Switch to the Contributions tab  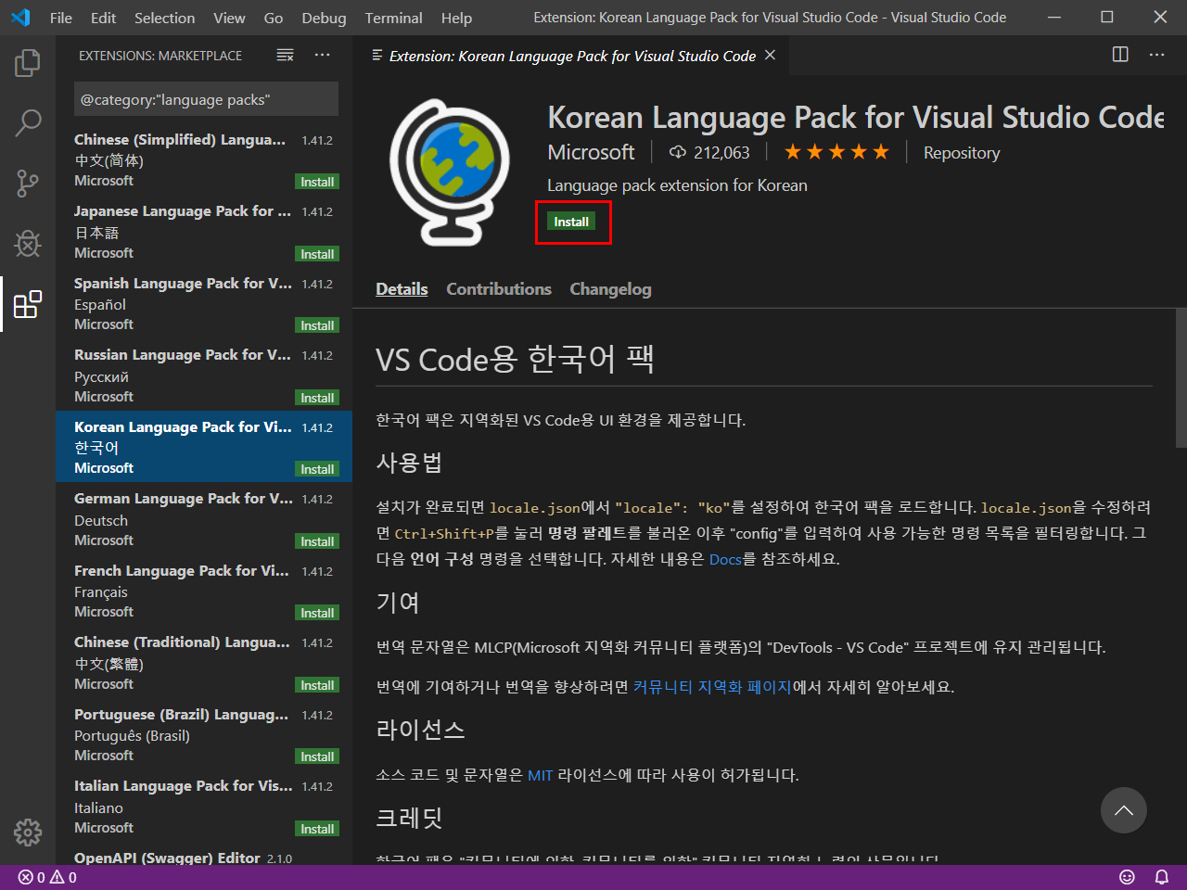[499, 289]
